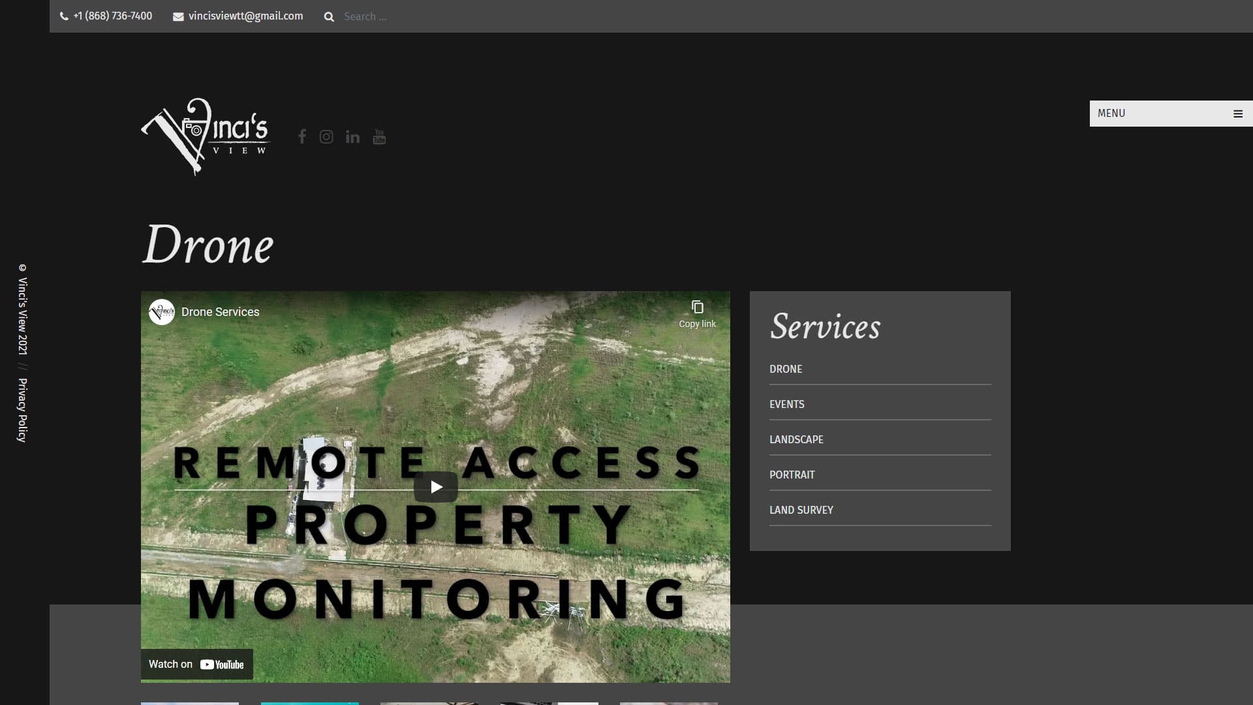This screenshot has width=1253, height=705.
Task: Click the Services panel heading
Action: (x=825, y=326)
